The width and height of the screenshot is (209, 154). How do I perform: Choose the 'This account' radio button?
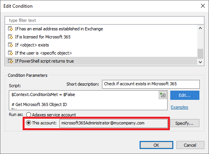[28, 123]
